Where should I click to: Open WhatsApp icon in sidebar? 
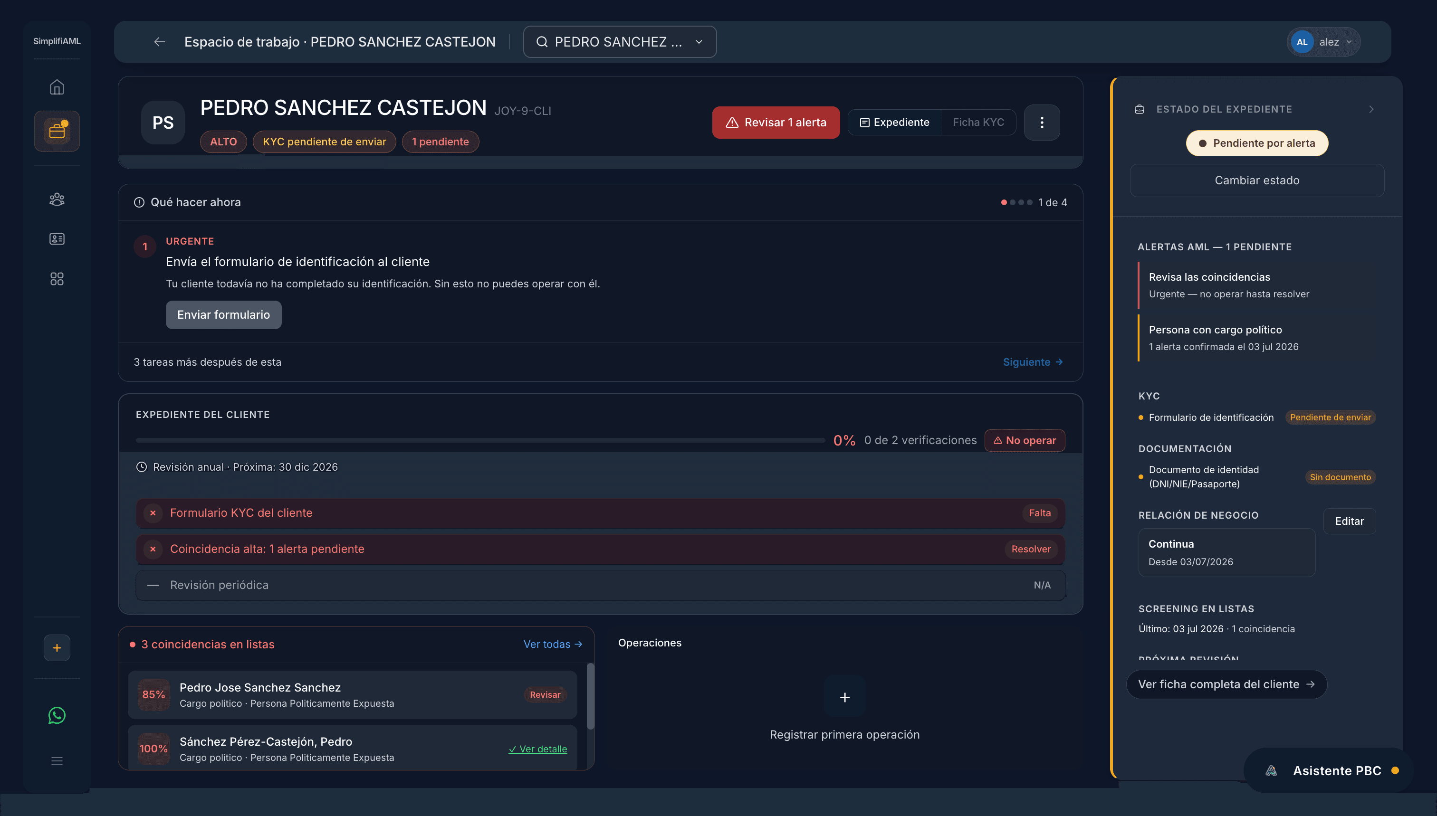[x=57, y=715]
